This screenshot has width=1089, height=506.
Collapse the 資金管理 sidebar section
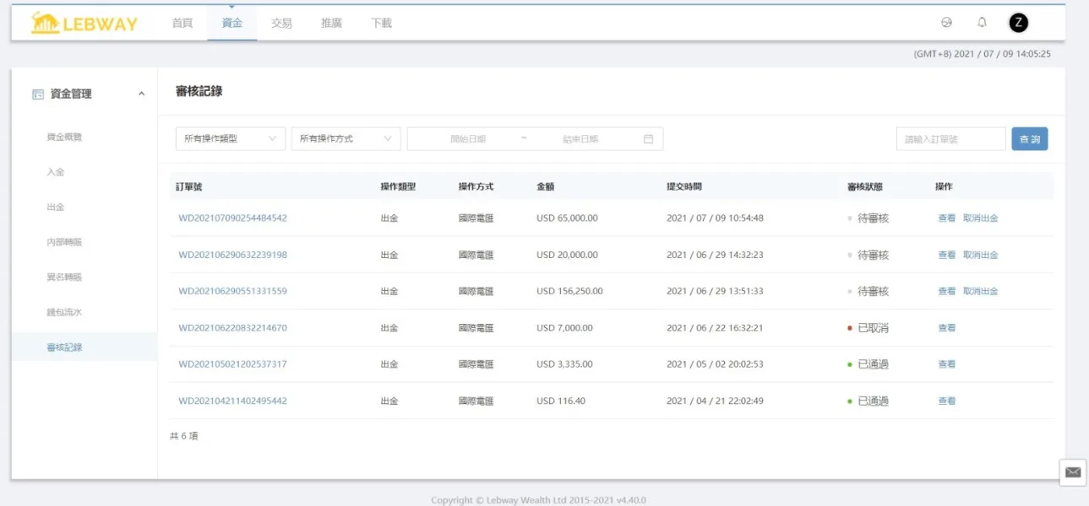[141, 94]
